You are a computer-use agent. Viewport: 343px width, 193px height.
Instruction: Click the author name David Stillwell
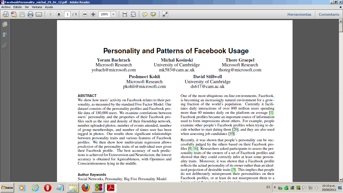(208, 77)
